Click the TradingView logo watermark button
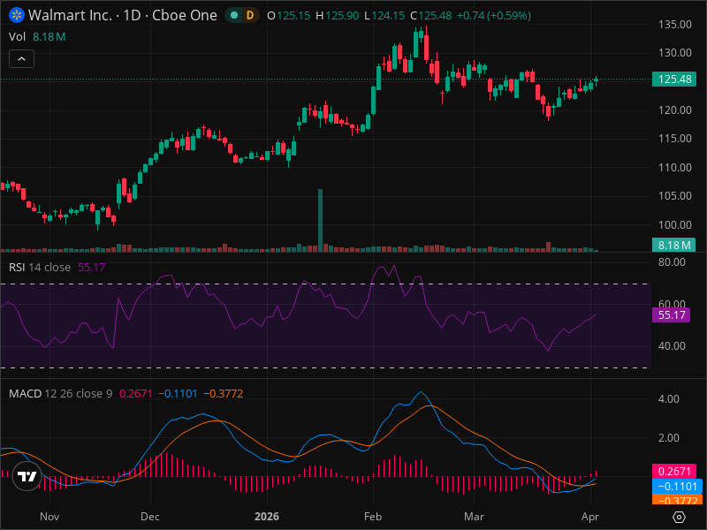This screenshot has width=707, height=530. point(27,476)
